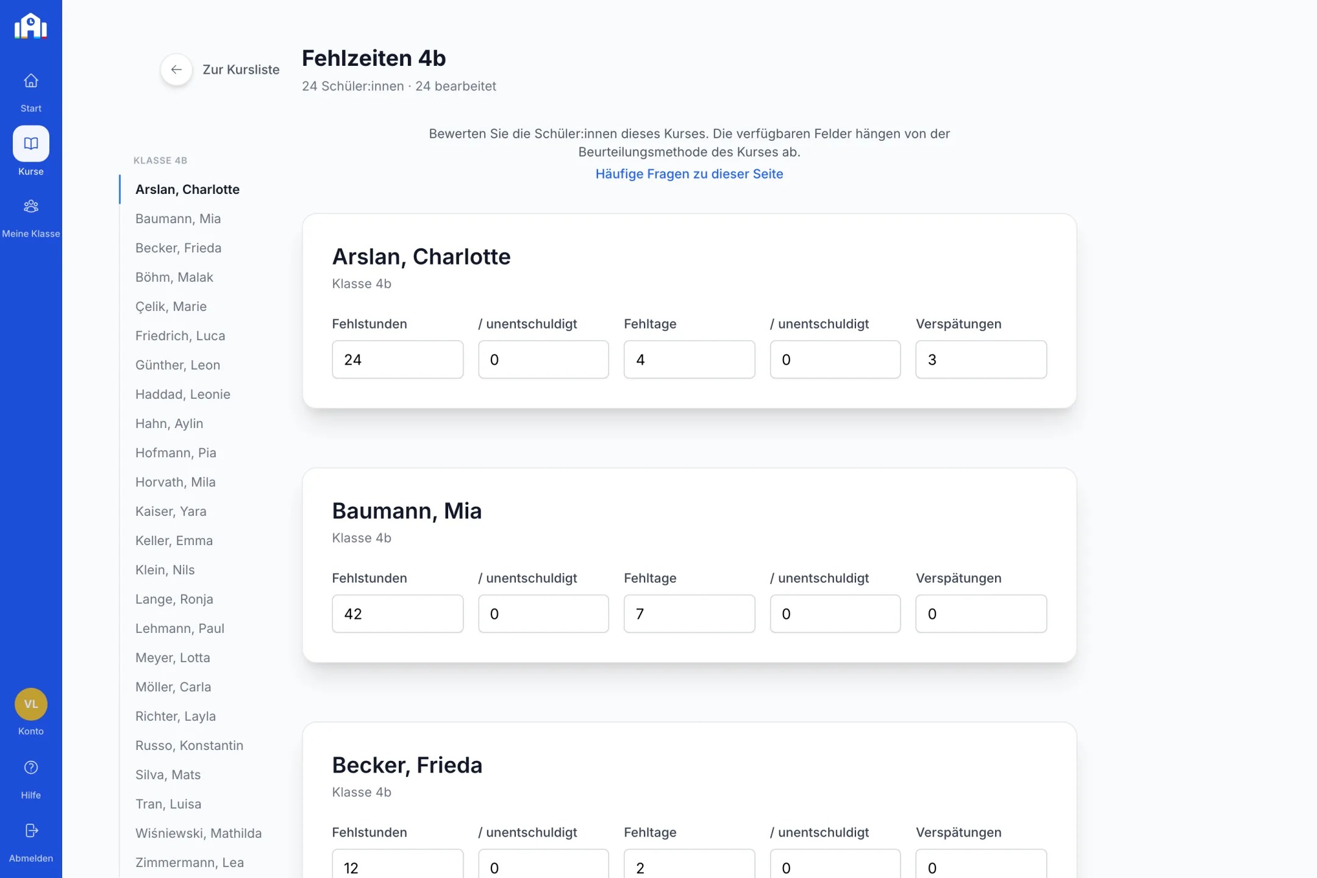Focus Fehlstunden field for Arslan, Charlotte
Screen dimensions: 1317x878
tap(398, 360)
